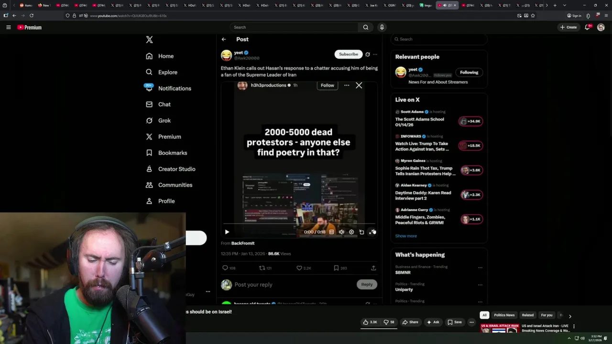Open Explore in X sidebar

[x=162, y=72]
